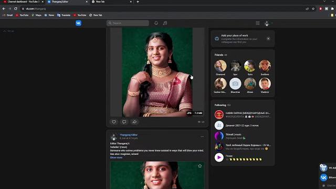Switch to the New Tab browser tab
The image size is (336, 189).
pos(111,2)
